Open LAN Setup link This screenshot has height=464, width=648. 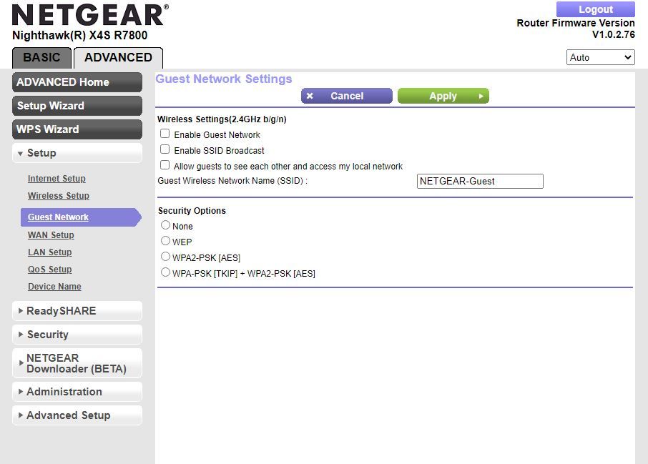pyautogui.click(x=49, y=252)
